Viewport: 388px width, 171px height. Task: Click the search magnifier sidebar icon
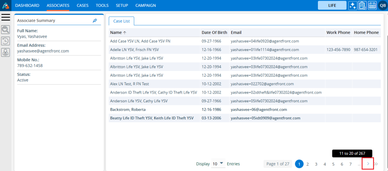[x=6, y=30]
